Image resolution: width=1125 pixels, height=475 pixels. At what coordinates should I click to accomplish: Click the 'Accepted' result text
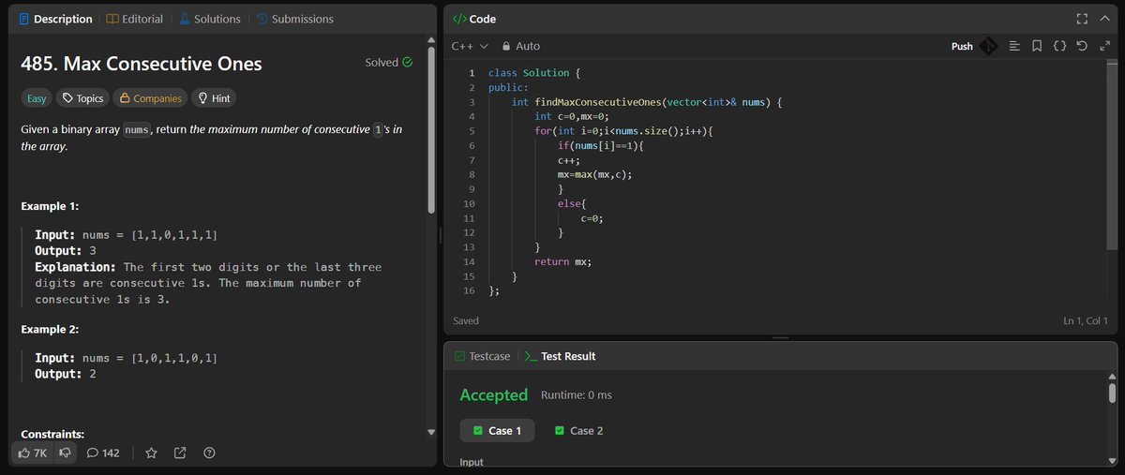(494, 394)
